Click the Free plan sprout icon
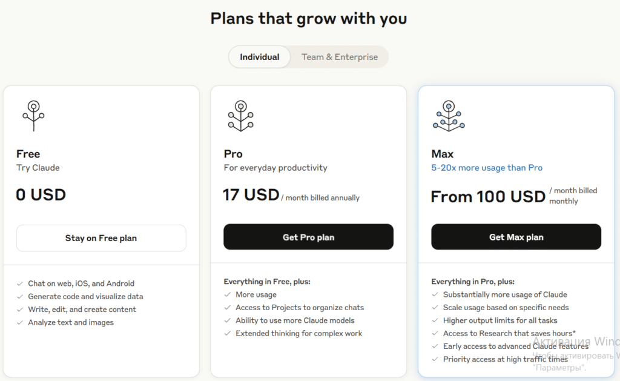The width and height of the screenshot is (620, 381). point(34,116)
